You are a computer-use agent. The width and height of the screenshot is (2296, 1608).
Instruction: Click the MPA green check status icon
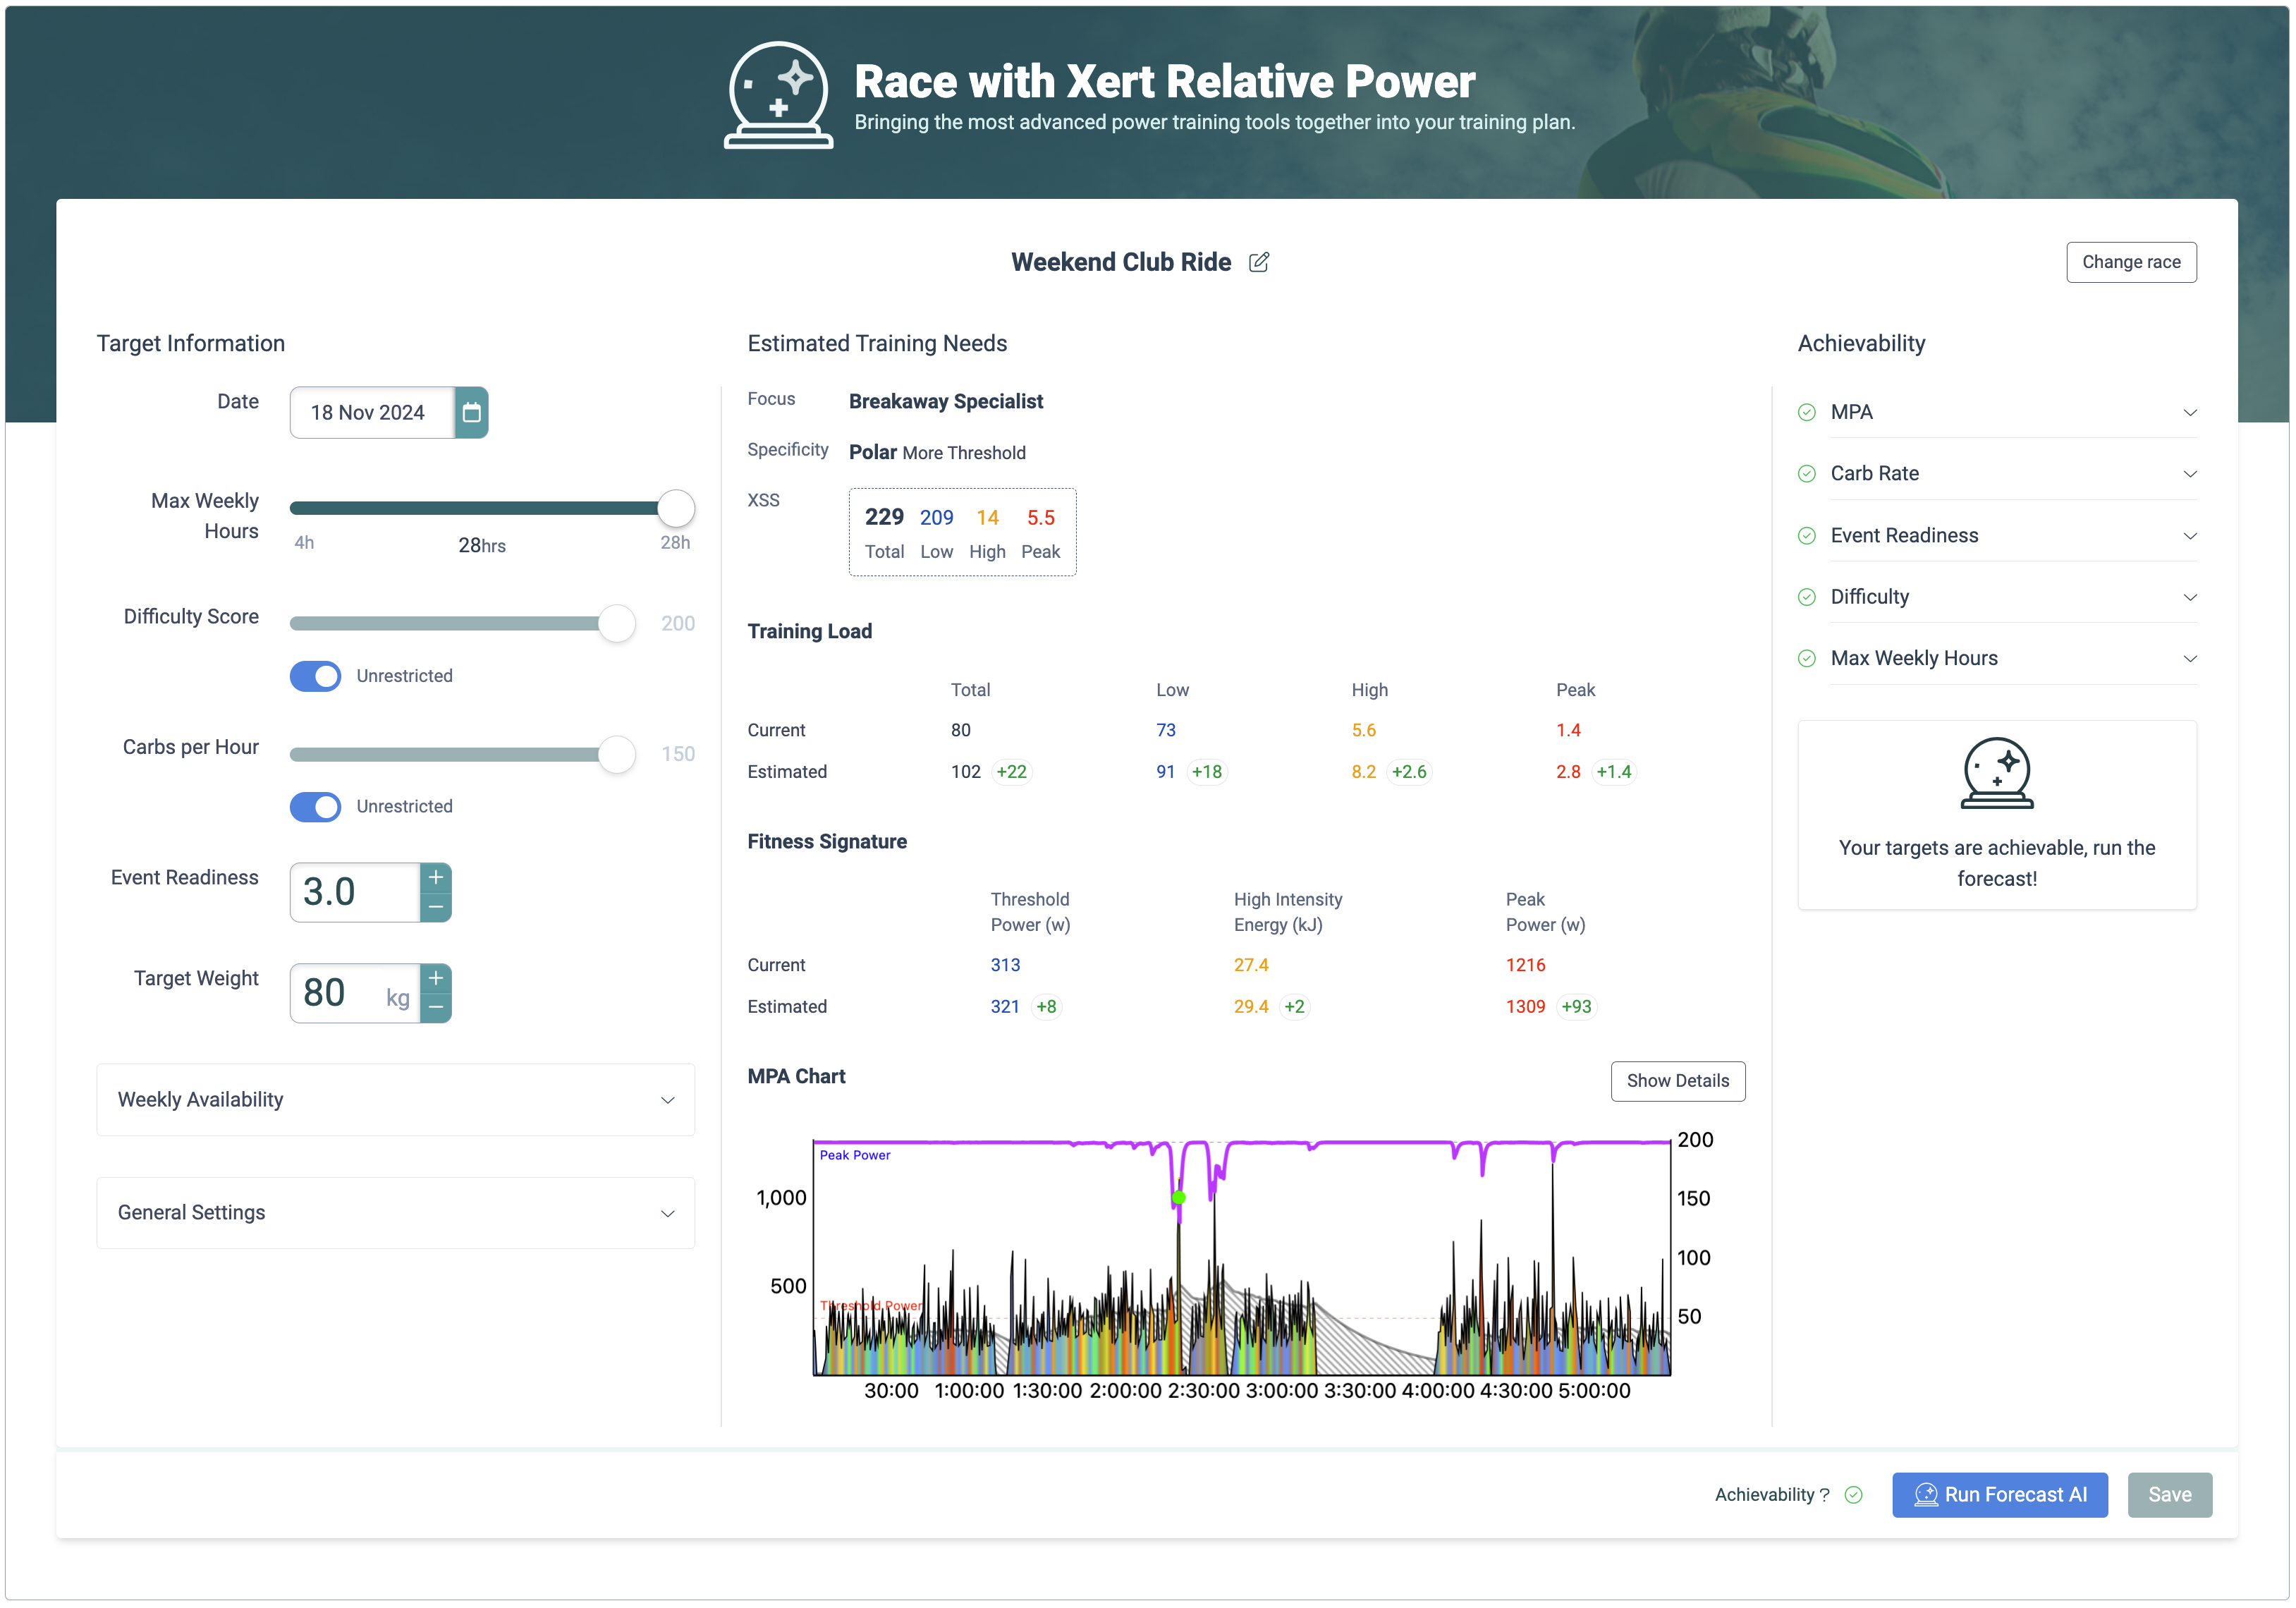pyautogui.click(x=1807, y=412)
